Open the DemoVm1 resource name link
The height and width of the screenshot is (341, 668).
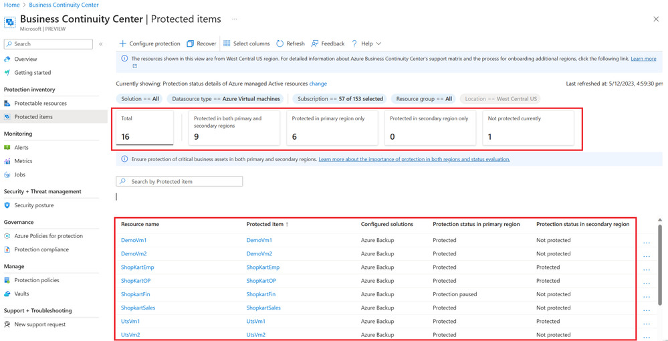click(x=134, y=240)
